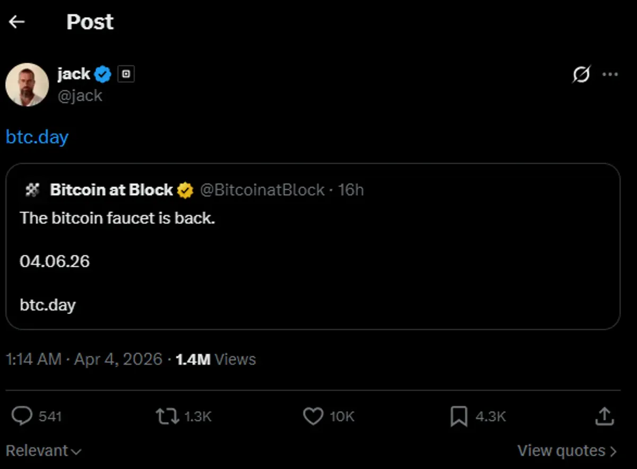Click jack's blue verified badge

click(102, 74)
